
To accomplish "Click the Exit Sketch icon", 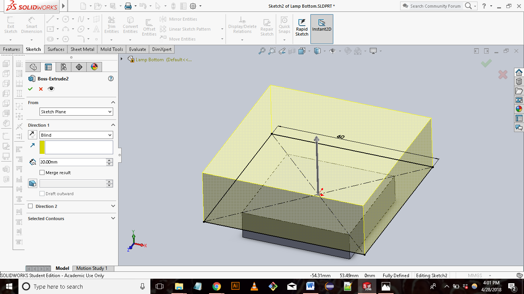I will 11,25.
